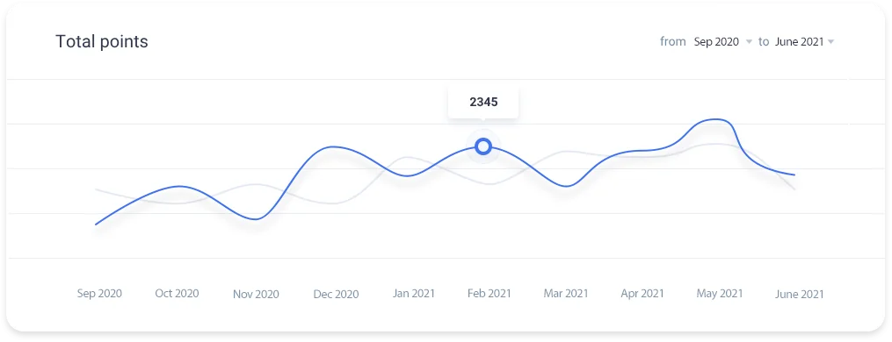This screenshot has height=342, width=892.
Task: Select the June 2021 axis label
Action: click(x=799, y=295)
